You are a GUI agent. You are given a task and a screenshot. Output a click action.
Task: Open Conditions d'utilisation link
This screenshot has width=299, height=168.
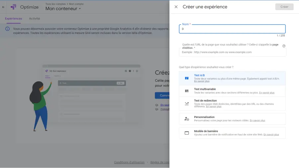coord(129,162)
